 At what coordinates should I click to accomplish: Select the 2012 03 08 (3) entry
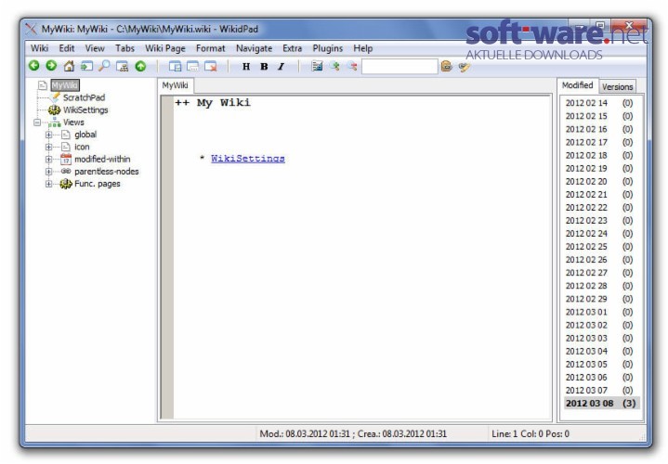coord(601,403)
